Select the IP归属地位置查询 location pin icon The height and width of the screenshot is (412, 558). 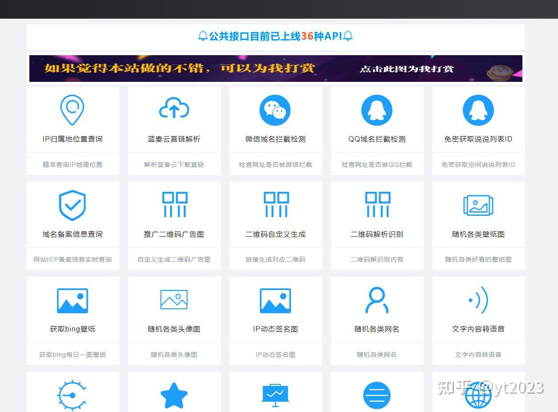pos(72,110)
